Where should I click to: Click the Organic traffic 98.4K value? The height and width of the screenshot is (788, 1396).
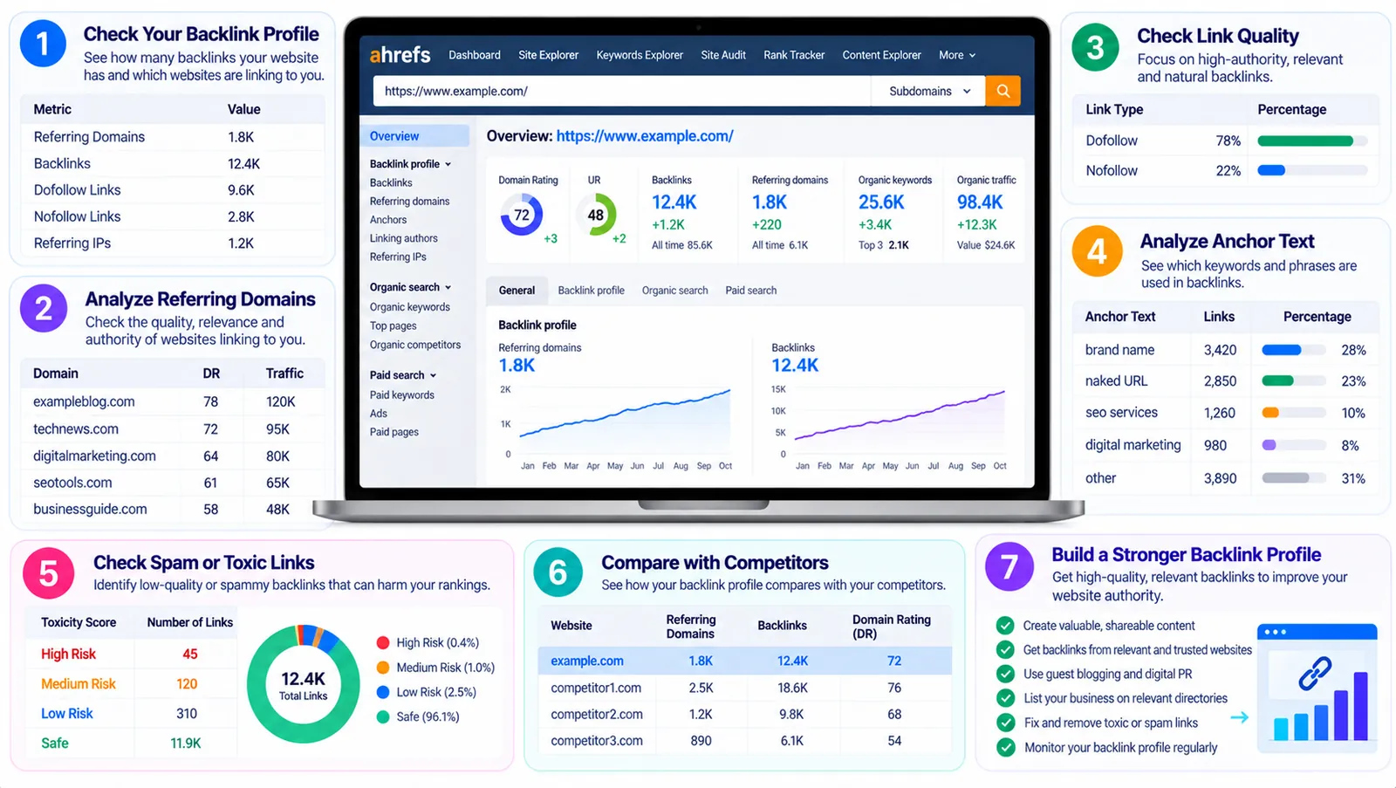[980, 202]
